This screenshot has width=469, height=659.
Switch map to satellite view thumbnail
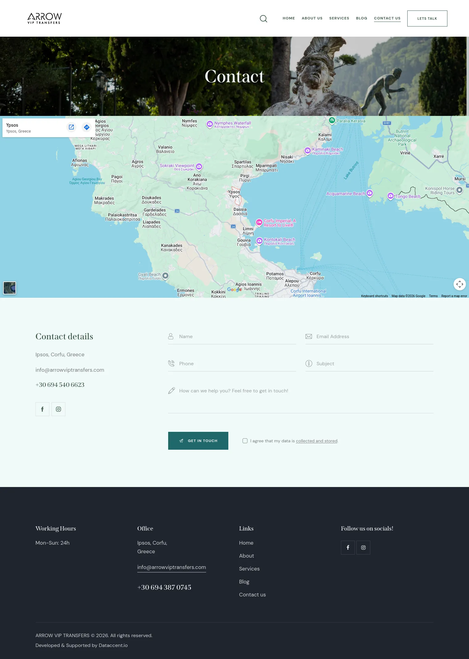coord(10,288)
